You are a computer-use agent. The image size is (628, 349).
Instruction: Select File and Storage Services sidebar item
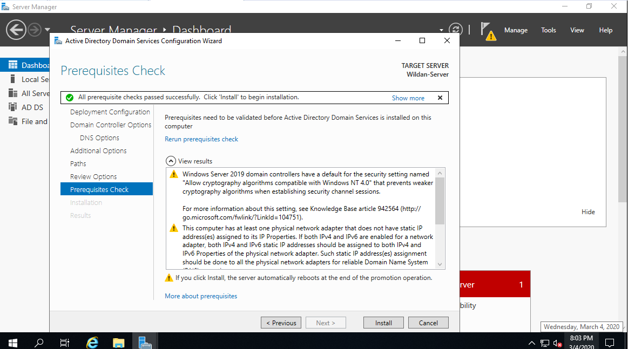coord(25,121)
